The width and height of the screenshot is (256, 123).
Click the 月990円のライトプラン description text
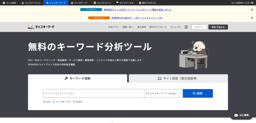point(51,65)
